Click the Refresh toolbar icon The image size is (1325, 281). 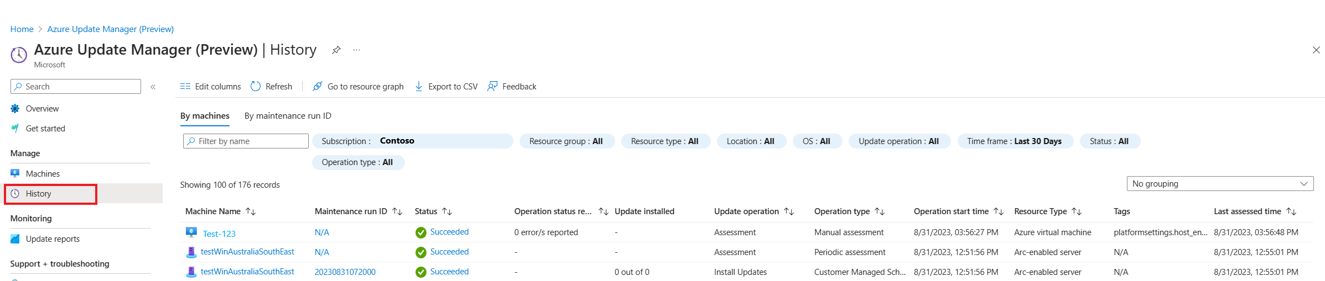point(256,87)
